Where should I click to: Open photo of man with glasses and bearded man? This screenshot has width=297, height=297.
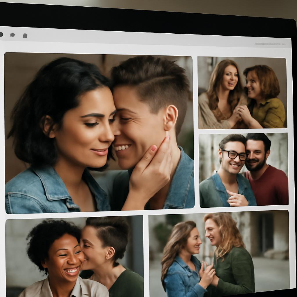pyautogui.click(x=244, y=170)
